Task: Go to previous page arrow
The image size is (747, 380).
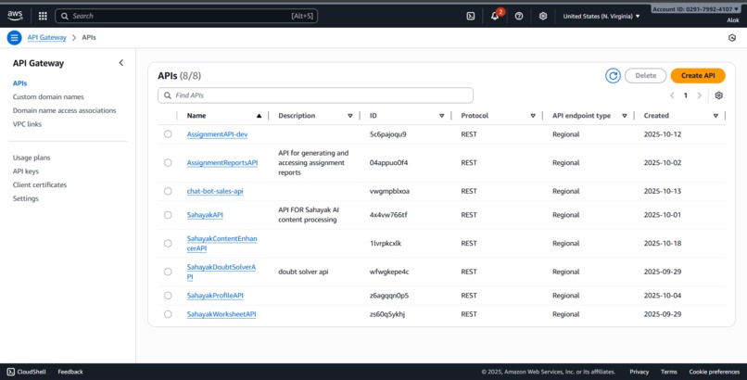Action: pos(672,95)
